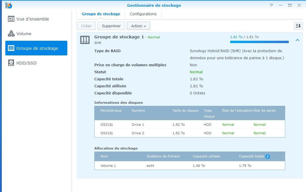Click the storage usage progress bar
306x192 pixels.
pyautogui.click(x=259, y=42)
